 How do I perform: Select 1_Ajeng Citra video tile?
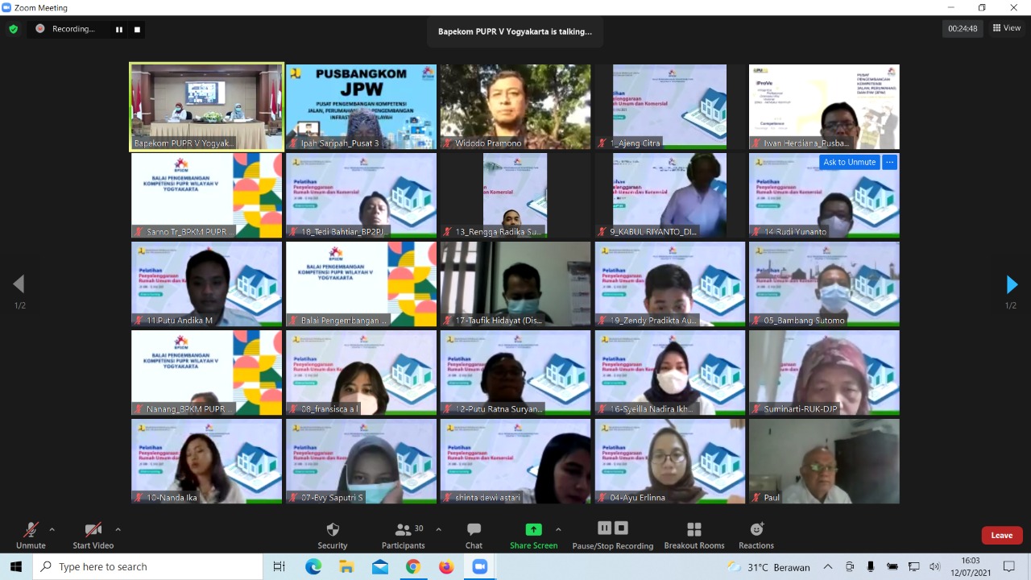670,107
